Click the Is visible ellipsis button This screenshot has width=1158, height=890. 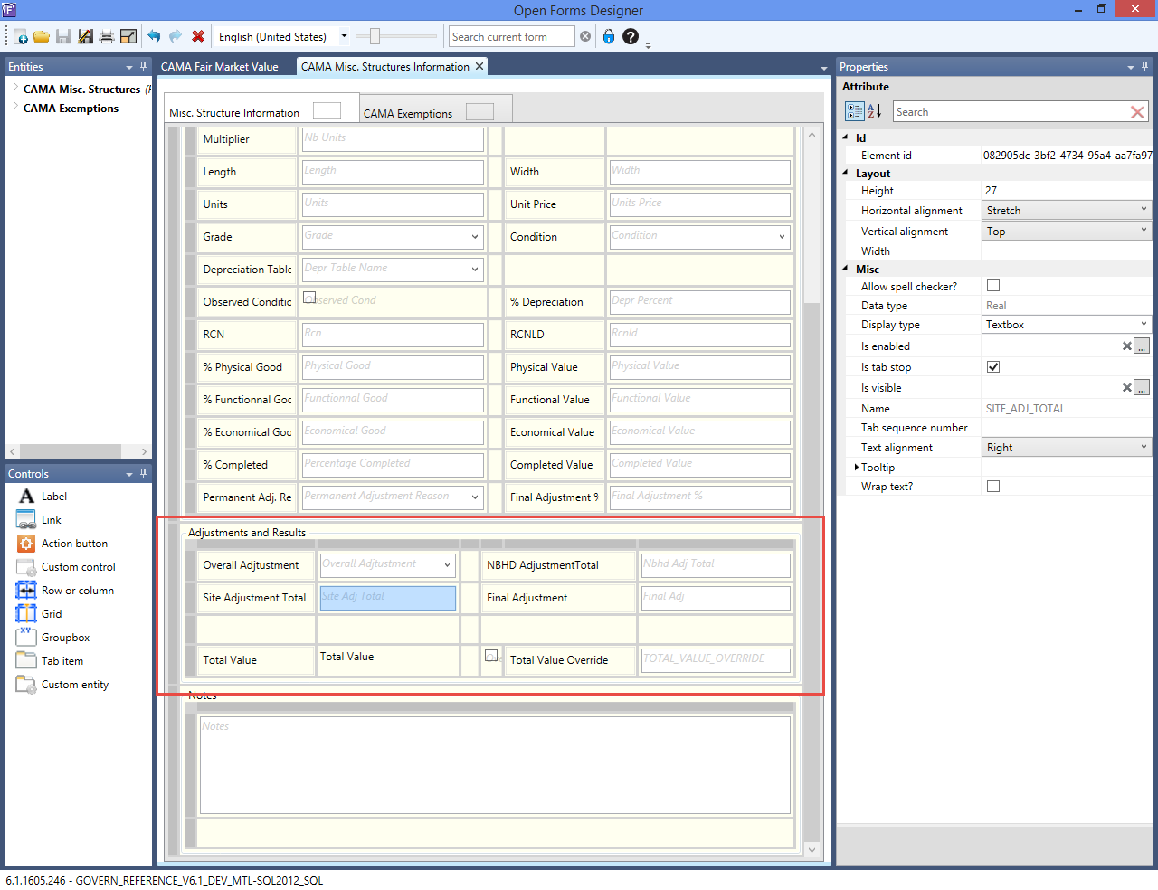(1142, 388)
